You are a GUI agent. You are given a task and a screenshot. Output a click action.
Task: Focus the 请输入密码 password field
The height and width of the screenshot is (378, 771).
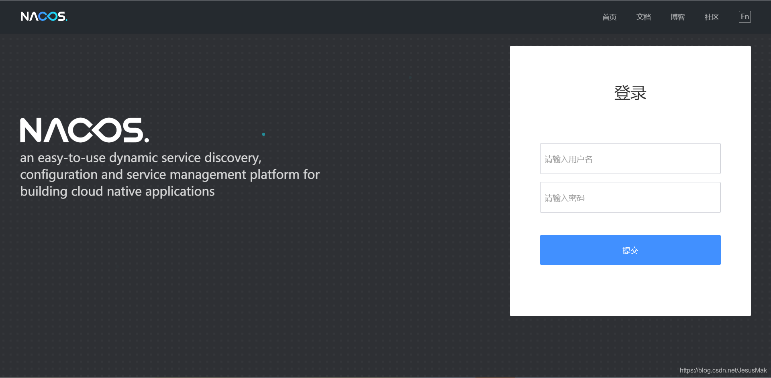(630, 197)
